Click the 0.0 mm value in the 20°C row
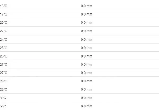159x110 pixels. coord(86,23)
